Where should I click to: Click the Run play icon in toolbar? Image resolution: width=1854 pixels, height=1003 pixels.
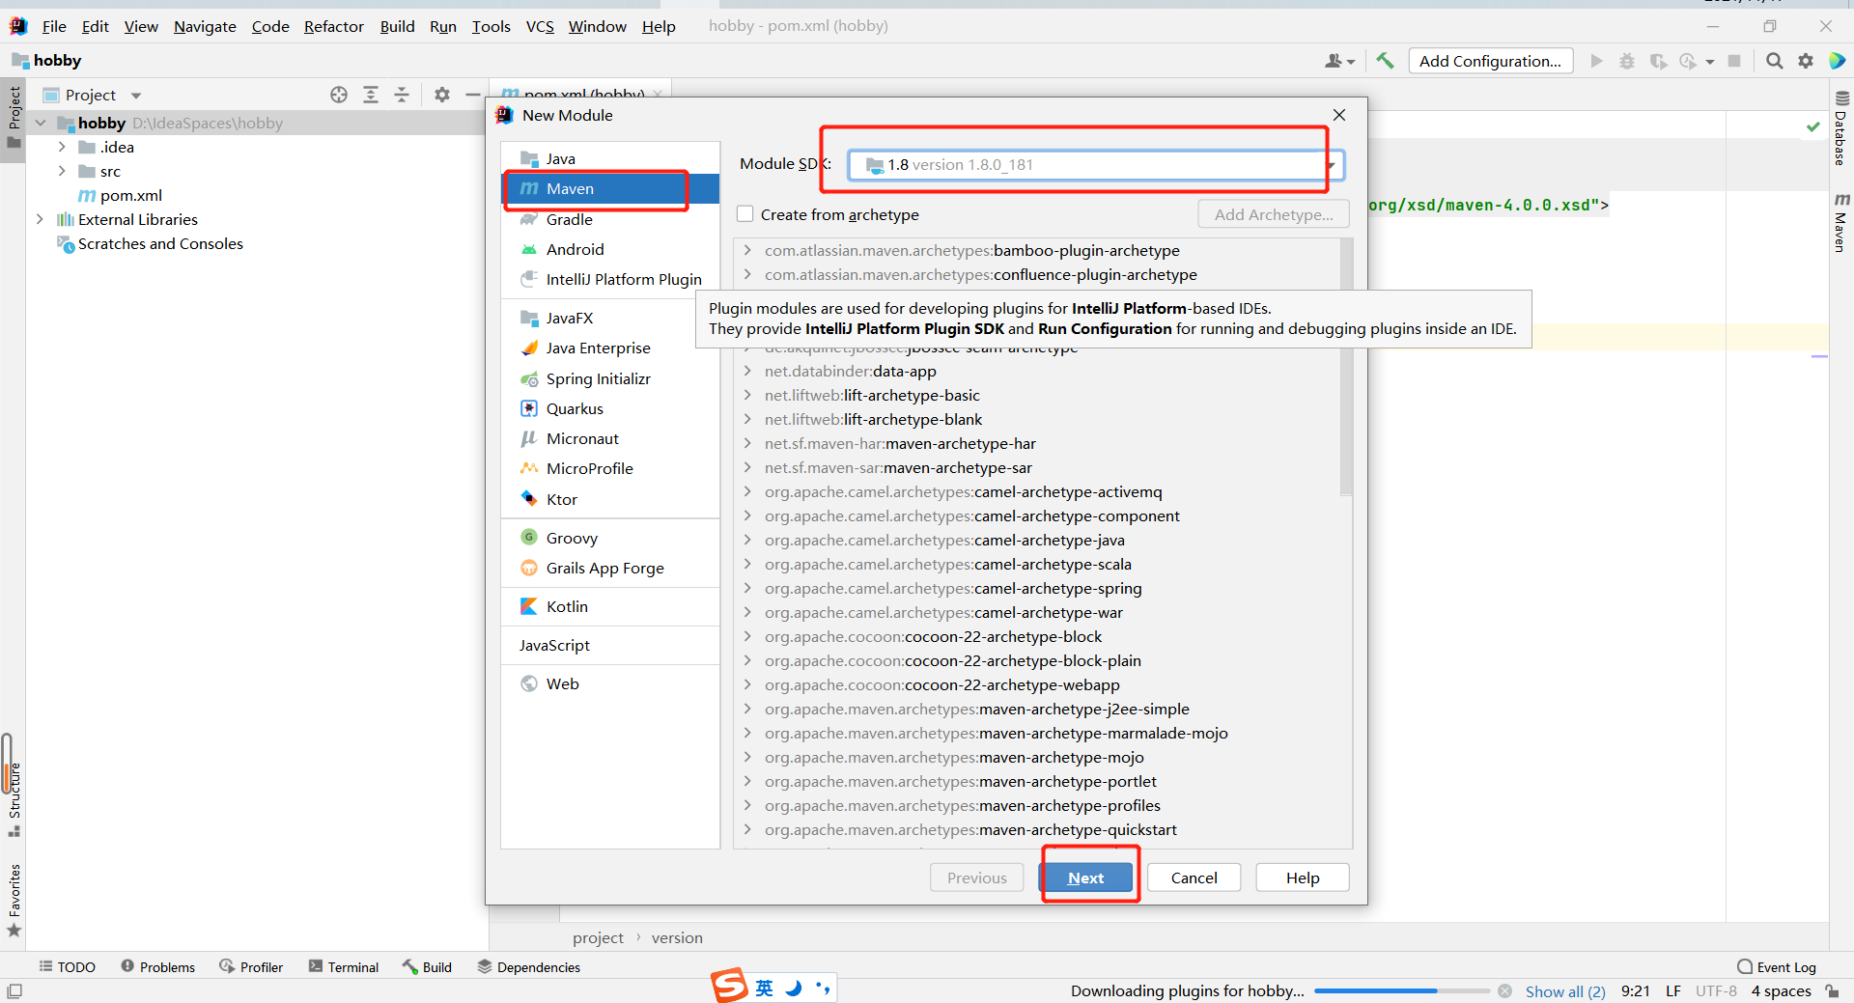(x=1597, y=61)
